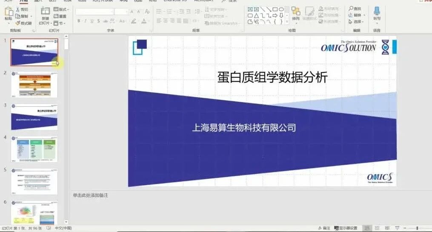Toggle Bold formatting (B)

[x=79, y=21]
